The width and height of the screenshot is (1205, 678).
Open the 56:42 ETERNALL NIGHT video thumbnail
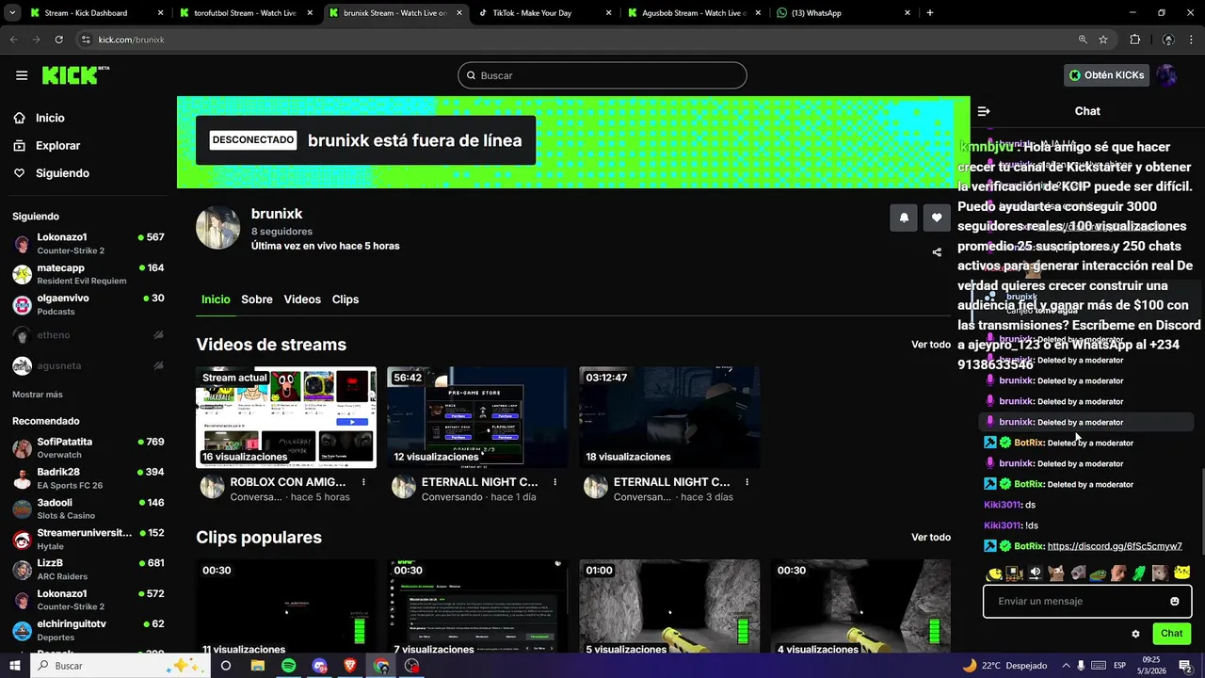coord(477,417)
